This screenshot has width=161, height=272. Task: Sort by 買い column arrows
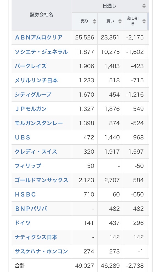click(x=120, y=21)
